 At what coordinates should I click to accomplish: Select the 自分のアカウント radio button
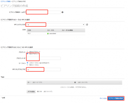[27, 51]
